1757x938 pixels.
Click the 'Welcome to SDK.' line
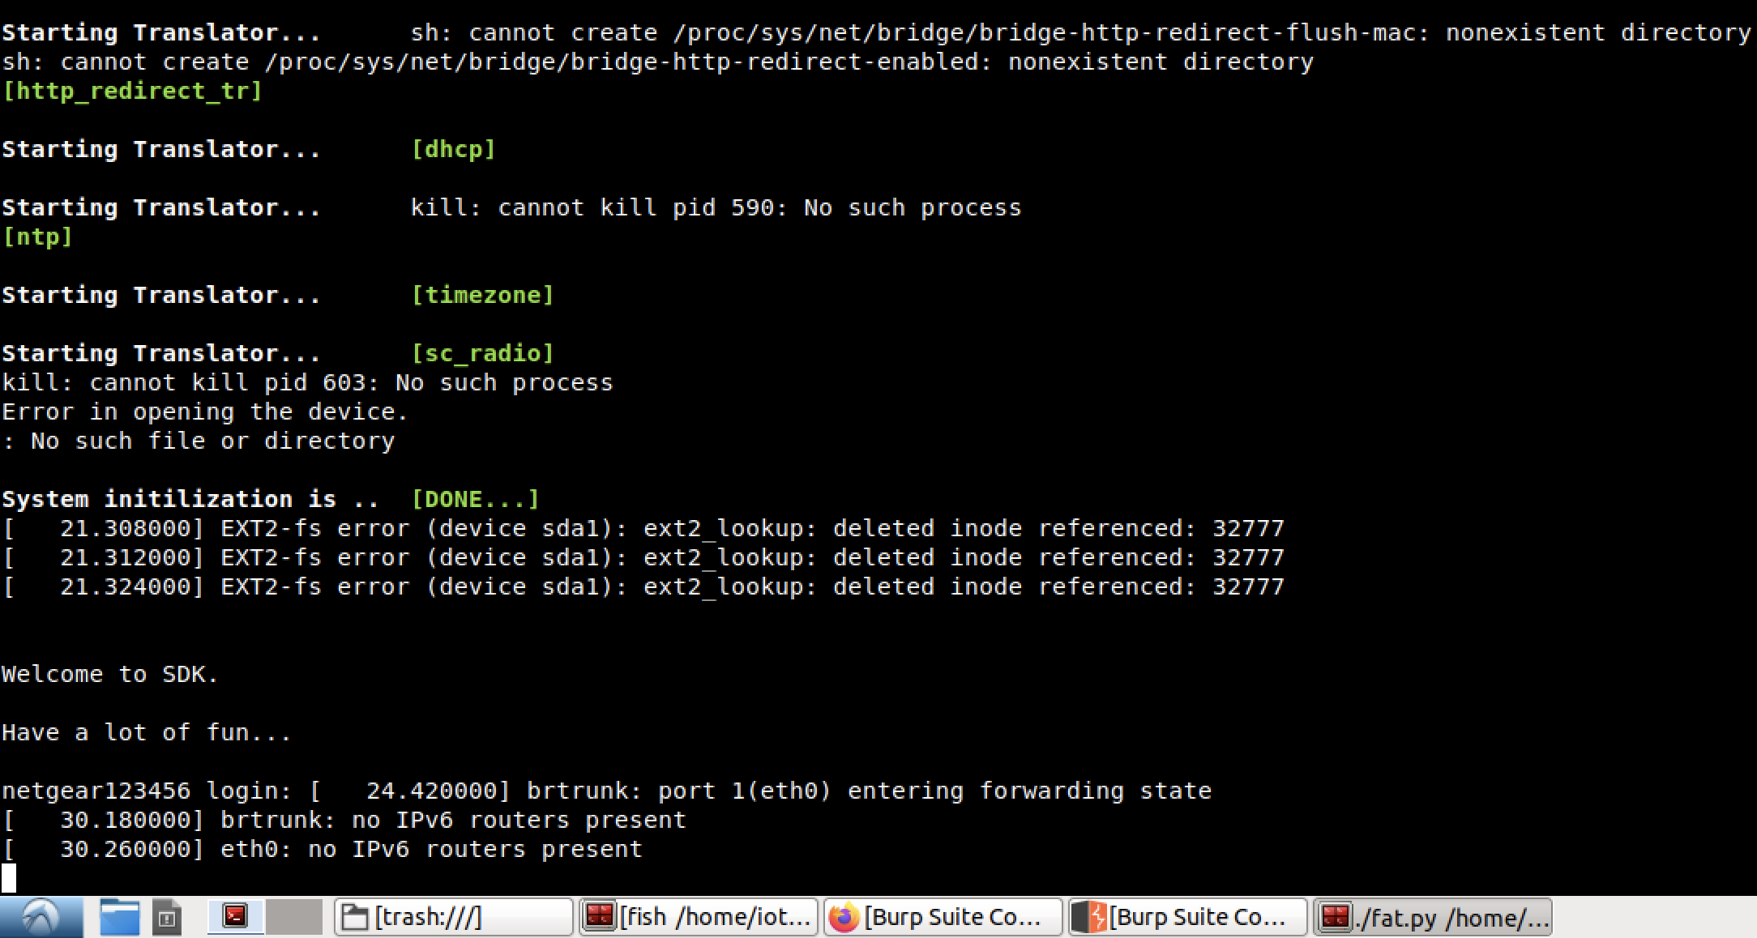pyautogui.click(x=110, y=674)
